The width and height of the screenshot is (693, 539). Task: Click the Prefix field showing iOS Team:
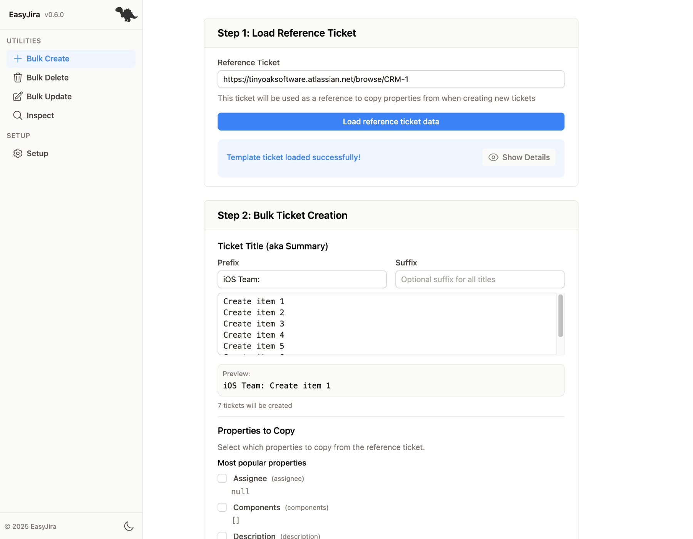click(302, 279)
